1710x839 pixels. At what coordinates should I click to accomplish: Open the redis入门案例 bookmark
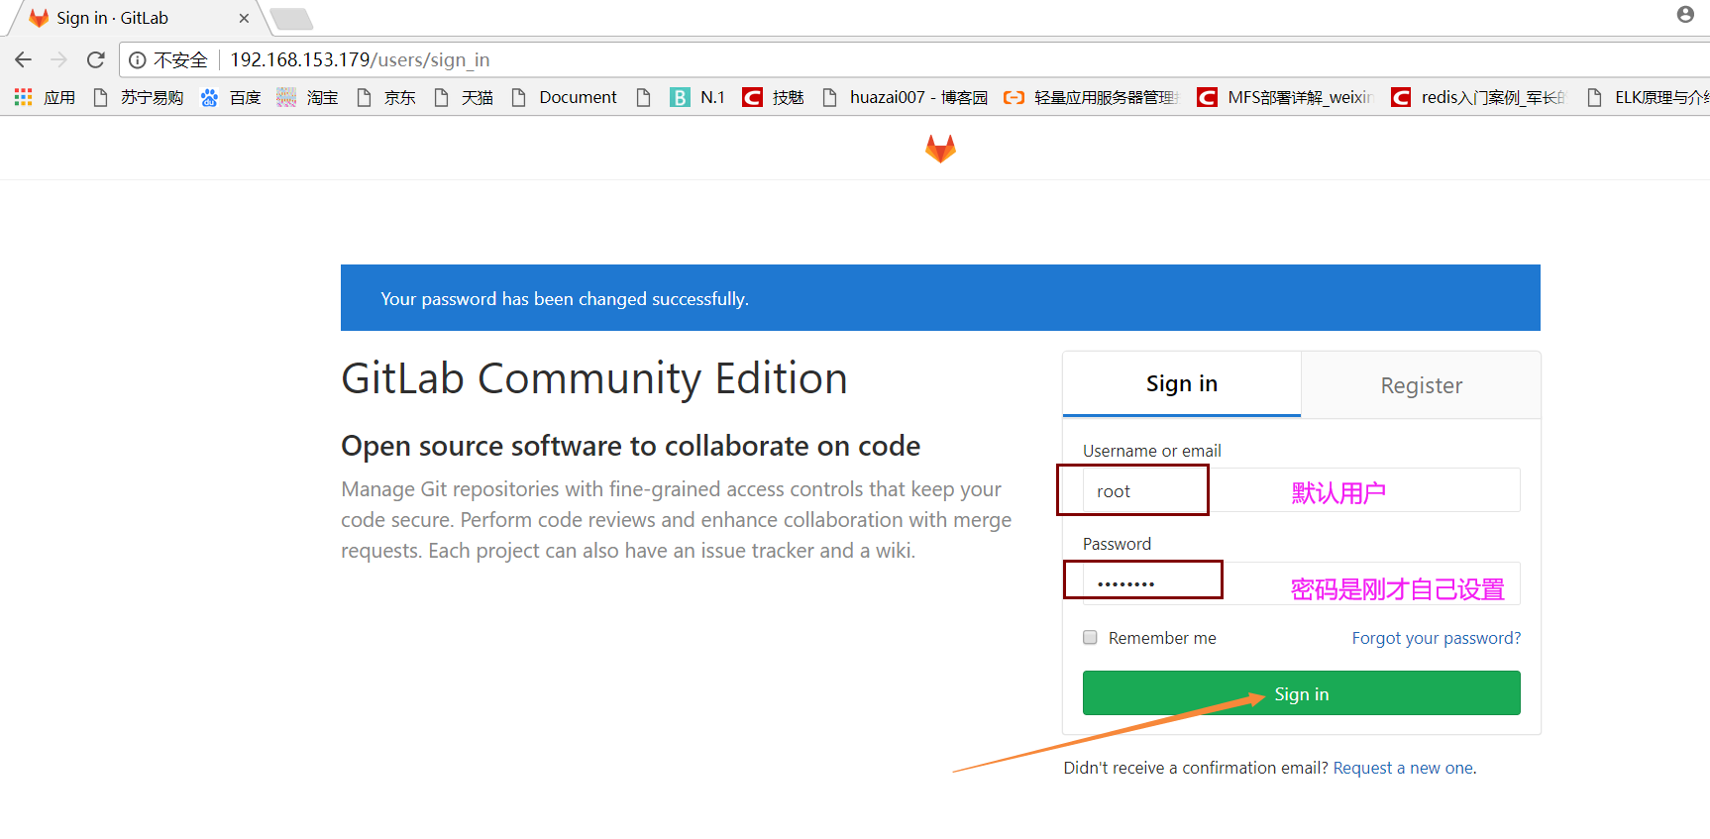click(1478, 97)
